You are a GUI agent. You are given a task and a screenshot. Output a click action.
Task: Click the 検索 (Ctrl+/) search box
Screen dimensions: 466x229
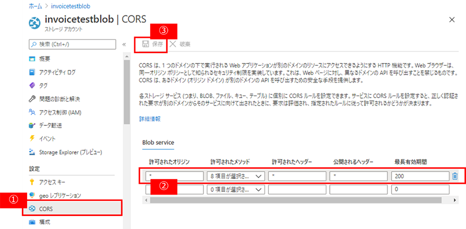pos(72,44)
